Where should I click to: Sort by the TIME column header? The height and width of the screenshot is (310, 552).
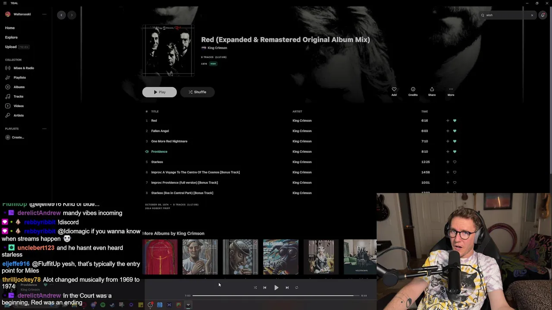tap(424, 112)
